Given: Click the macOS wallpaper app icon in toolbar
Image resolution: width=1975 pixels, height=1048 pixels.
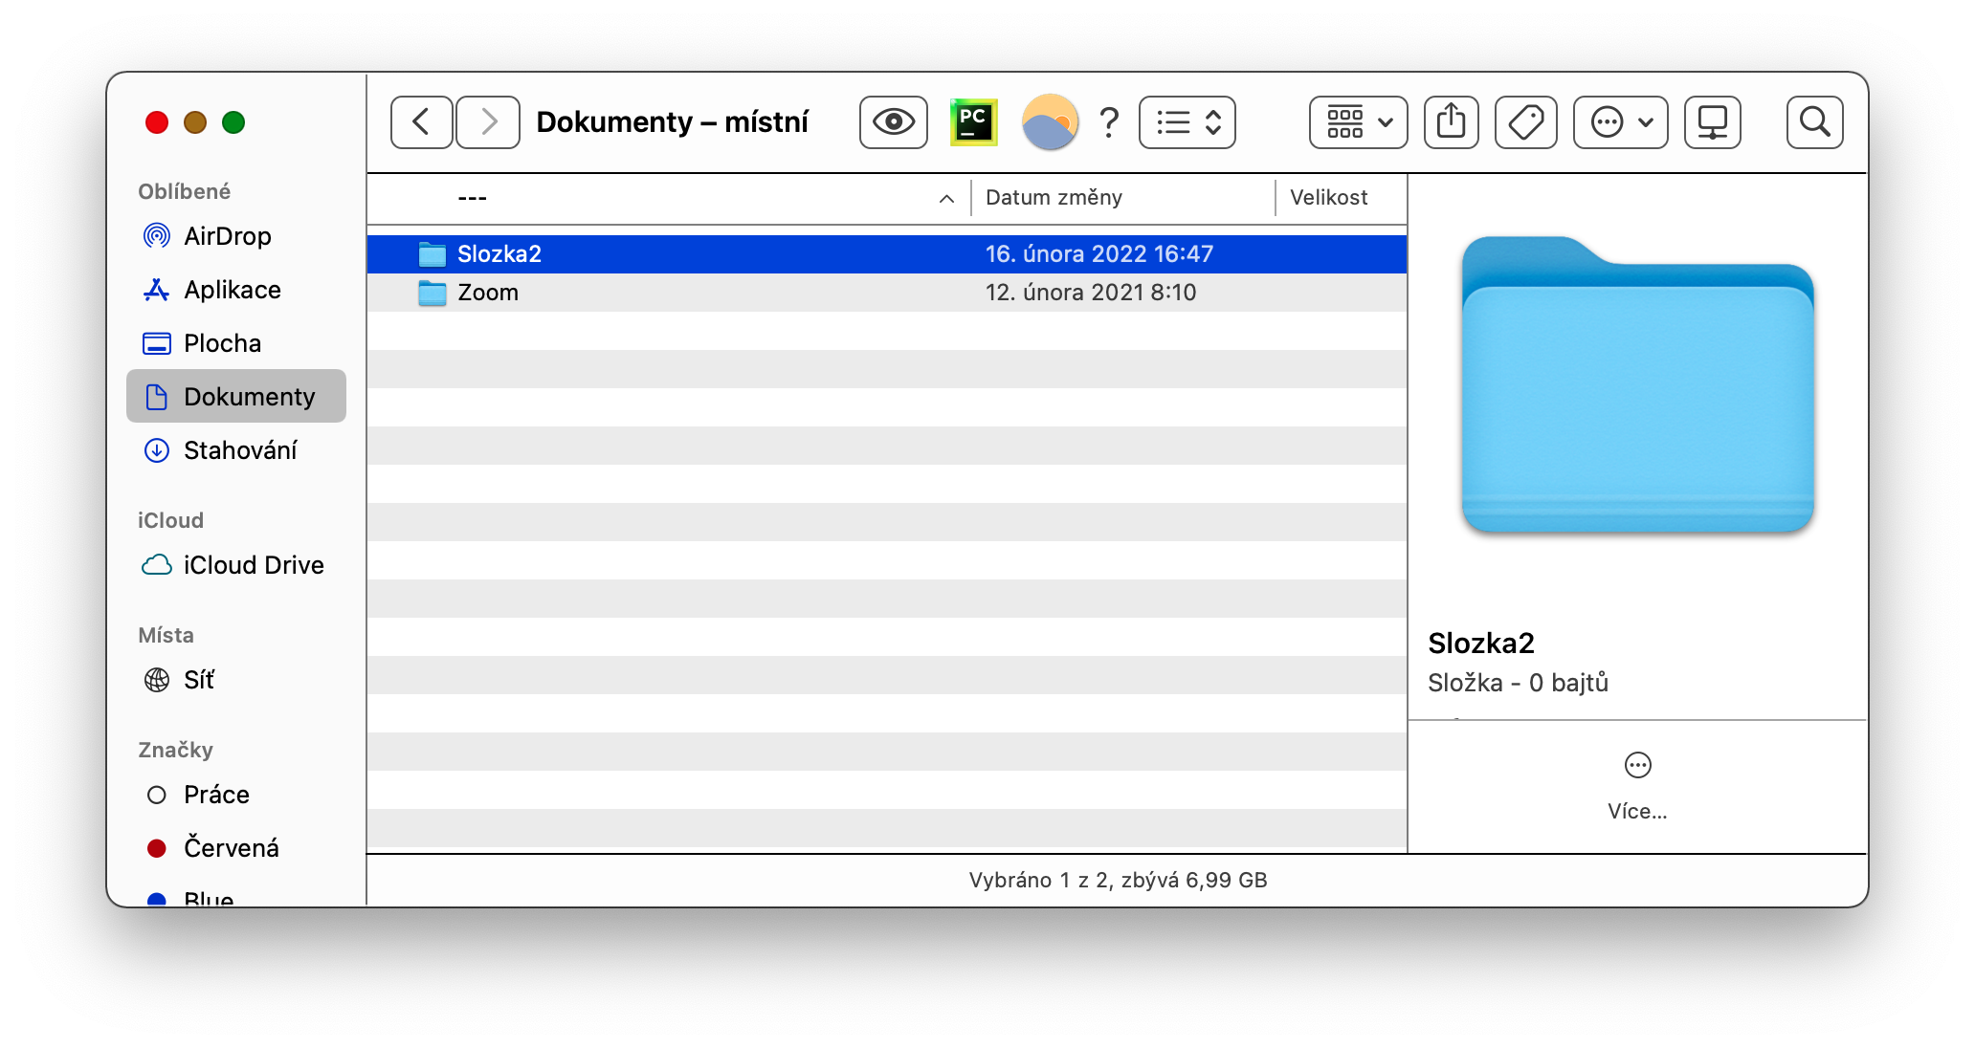Looking at the screenshot, I should (1050, 122).
